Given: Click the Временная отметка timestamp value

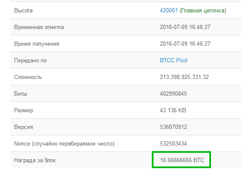Looking at the screenshot, I should point(185,27).
